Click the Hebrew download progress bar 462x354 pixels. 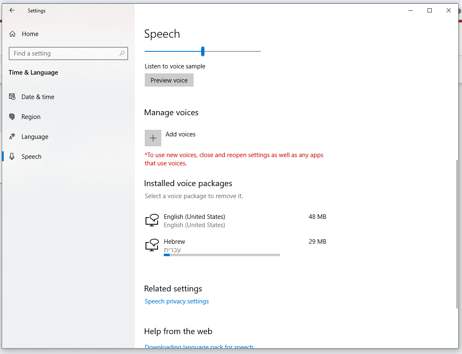tap(222, 255)
